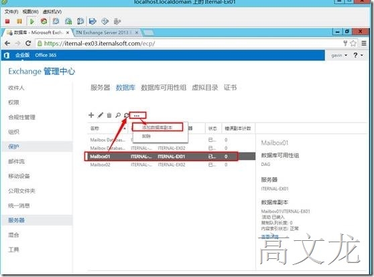The image size is (374, 277).
Task: Click the floppy drive connect icon
Action: click(92, 21)
